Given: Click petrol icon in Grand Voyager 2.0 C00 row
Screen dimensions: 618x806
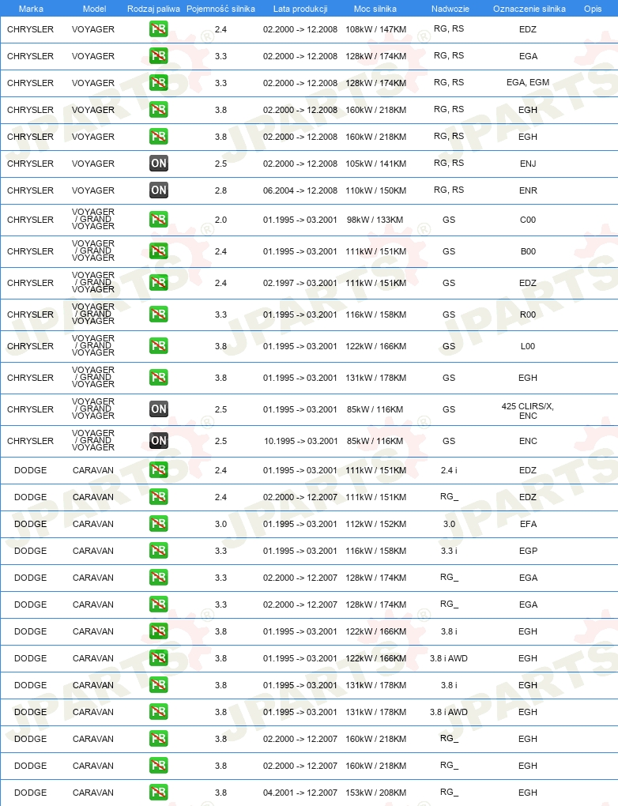Looking at the screenshot, I should pyautogui.click(x=158, y=220).
